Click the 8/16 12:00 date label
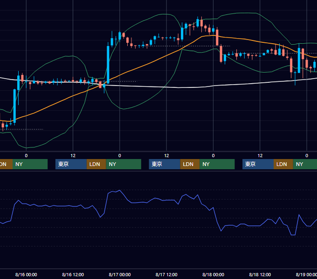317x279 pixels. [73, 274]
